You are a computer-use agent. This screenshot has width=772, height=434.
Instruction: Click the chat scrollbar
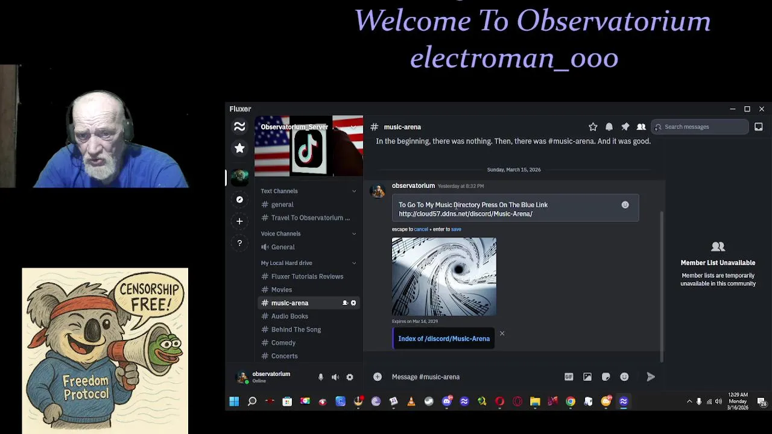(662, 286)
